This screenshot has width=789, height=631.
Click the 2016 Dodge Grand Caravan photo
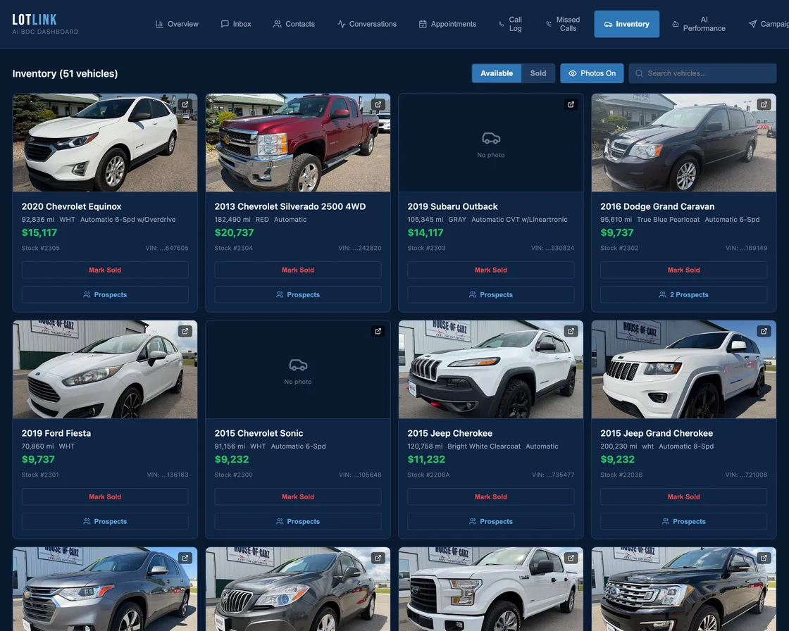point(683,142)
